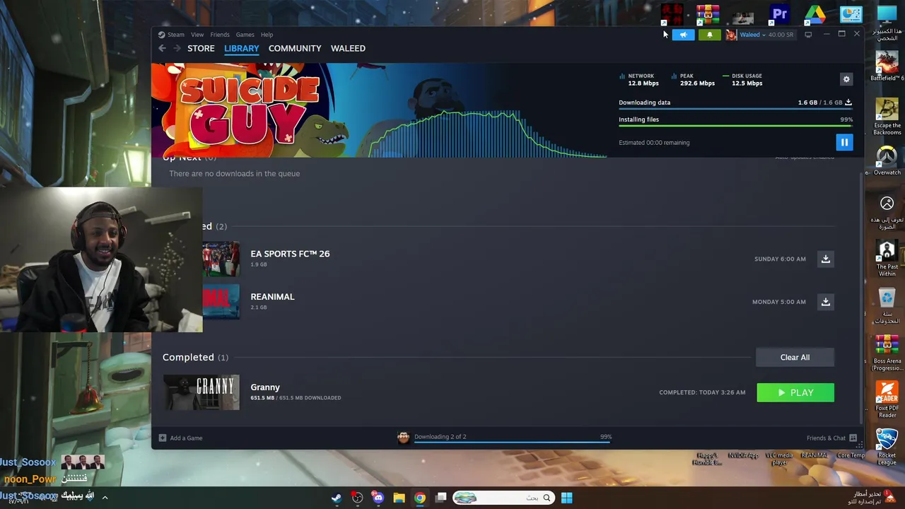This screenshot has width=905, height=509.
Task: Click the REANIMAL title text
Action: 272,297
